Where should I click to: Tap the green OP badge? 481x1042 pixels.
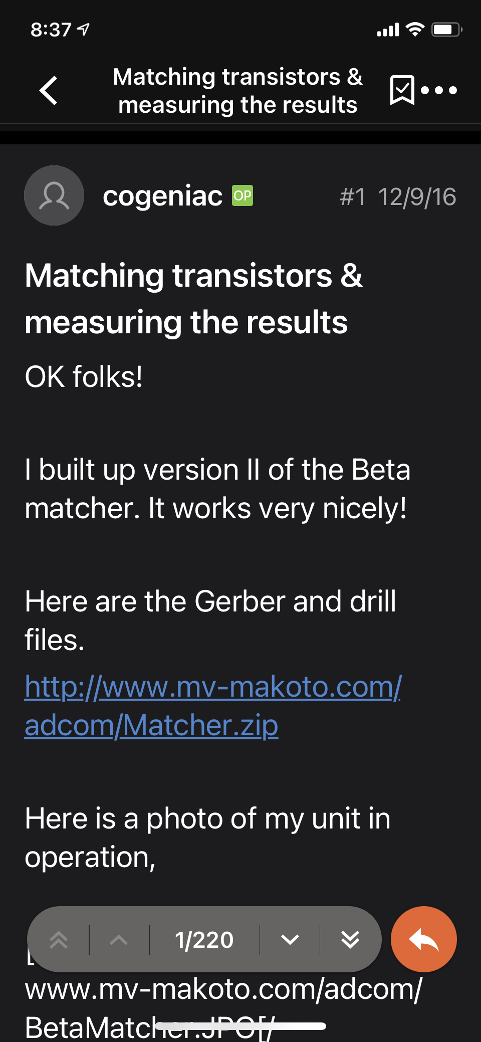pos(243,195)
